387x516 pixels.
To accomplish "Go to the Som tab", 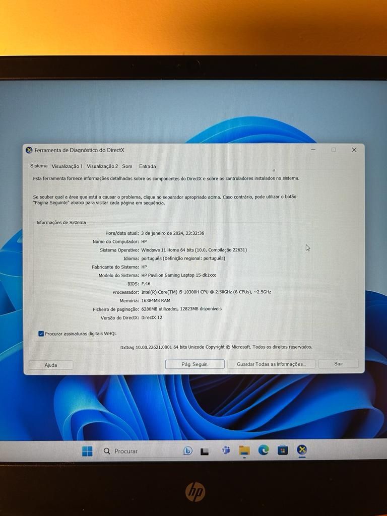I will coord(127,166).
